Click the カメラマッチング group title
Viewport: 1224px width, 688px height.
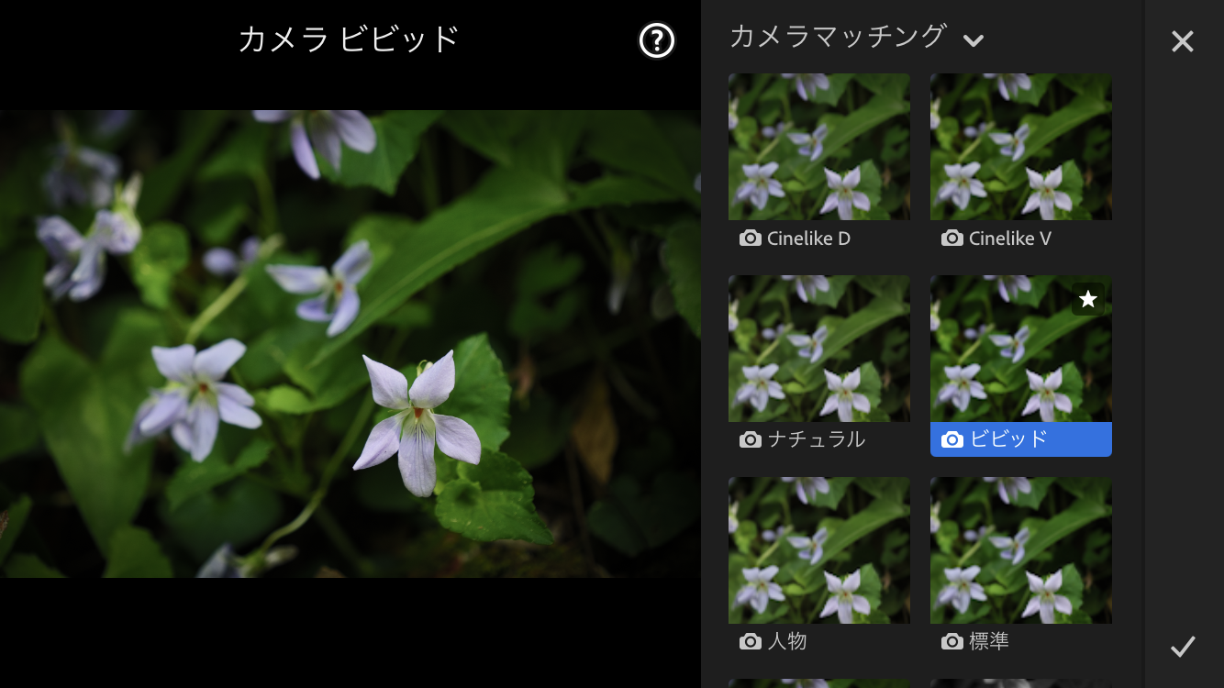(838, 37)
